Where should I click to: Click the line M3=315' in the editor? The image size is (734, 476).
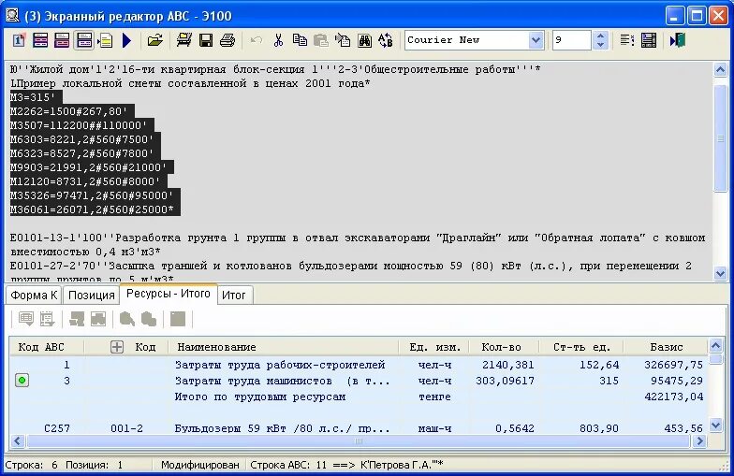[32, 97]
